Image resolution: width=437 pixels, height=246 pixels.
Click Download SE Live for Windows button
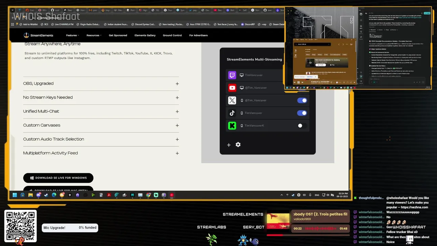click(x=58, y=178)
